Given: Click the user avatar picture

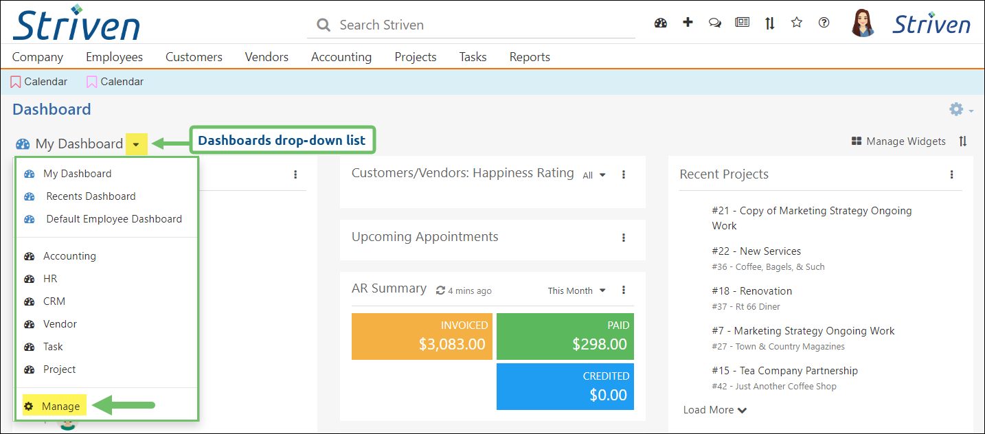Looking at the screenshot, I should click(x=863, y=23).
